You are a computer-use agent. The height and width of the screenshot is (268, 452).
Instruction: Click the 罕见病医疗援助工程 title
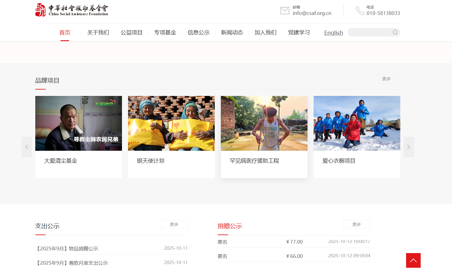[x=254, y=161]
